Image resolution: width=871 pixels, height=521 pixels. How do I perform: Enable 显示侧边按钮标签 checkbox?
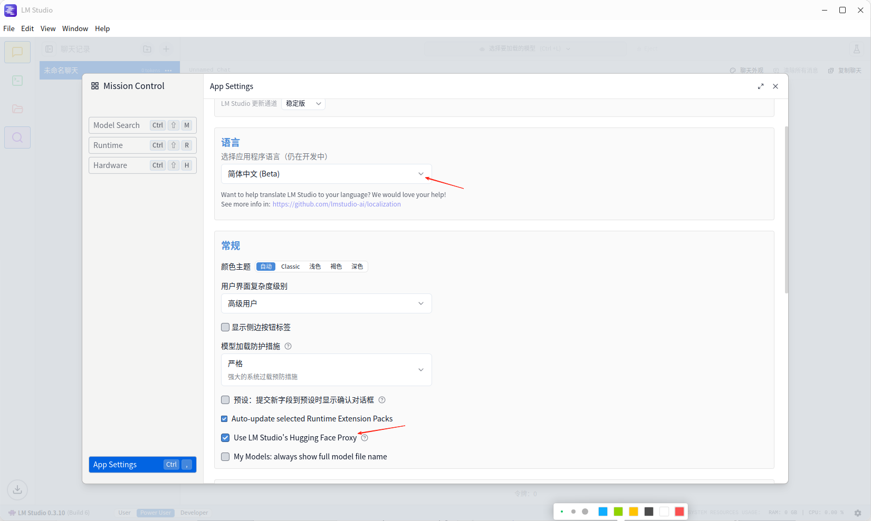tap(225, 327)
